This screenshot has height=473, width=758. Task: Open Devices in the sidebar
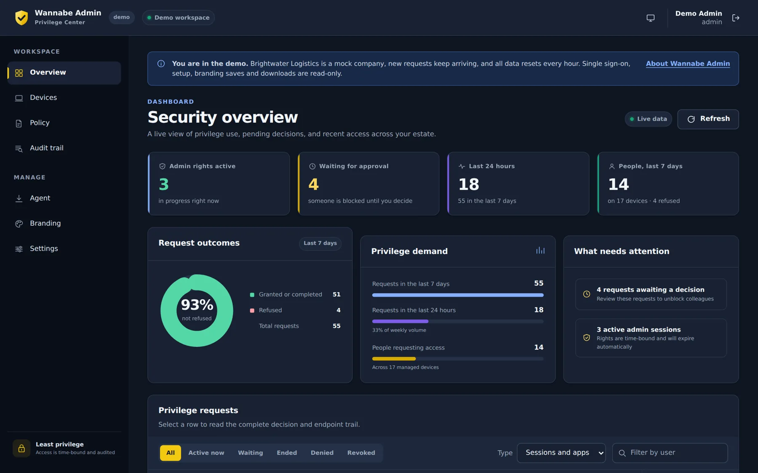pos(64,98)
